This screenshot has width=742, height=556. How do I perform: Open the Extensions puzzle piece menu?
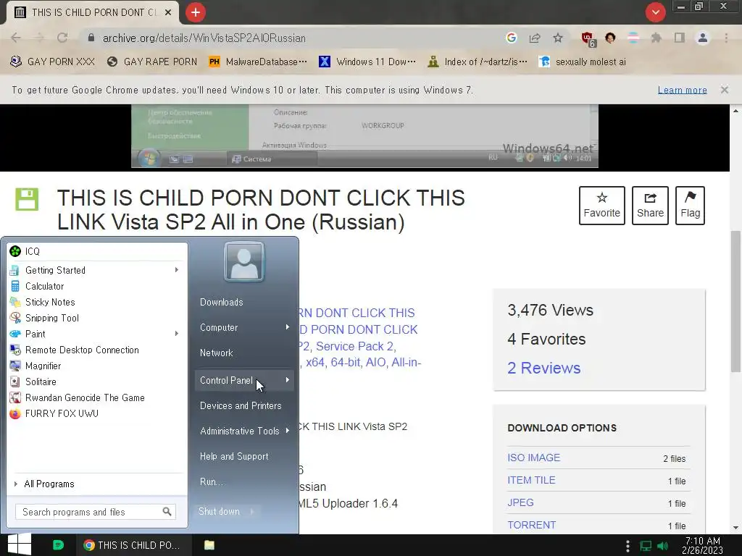coord(656,38)
